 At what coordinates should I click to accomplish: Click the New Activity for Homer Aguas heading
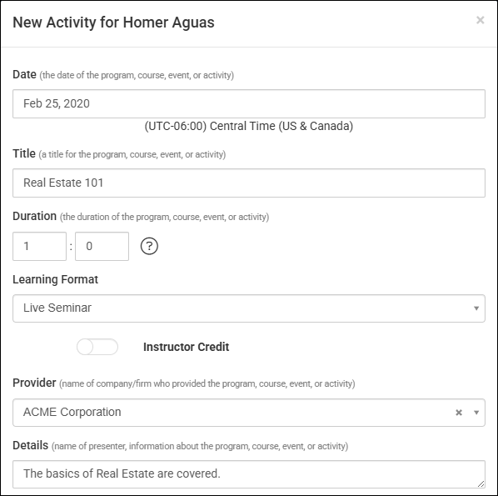pyautogui.click(x=113, y=23)
